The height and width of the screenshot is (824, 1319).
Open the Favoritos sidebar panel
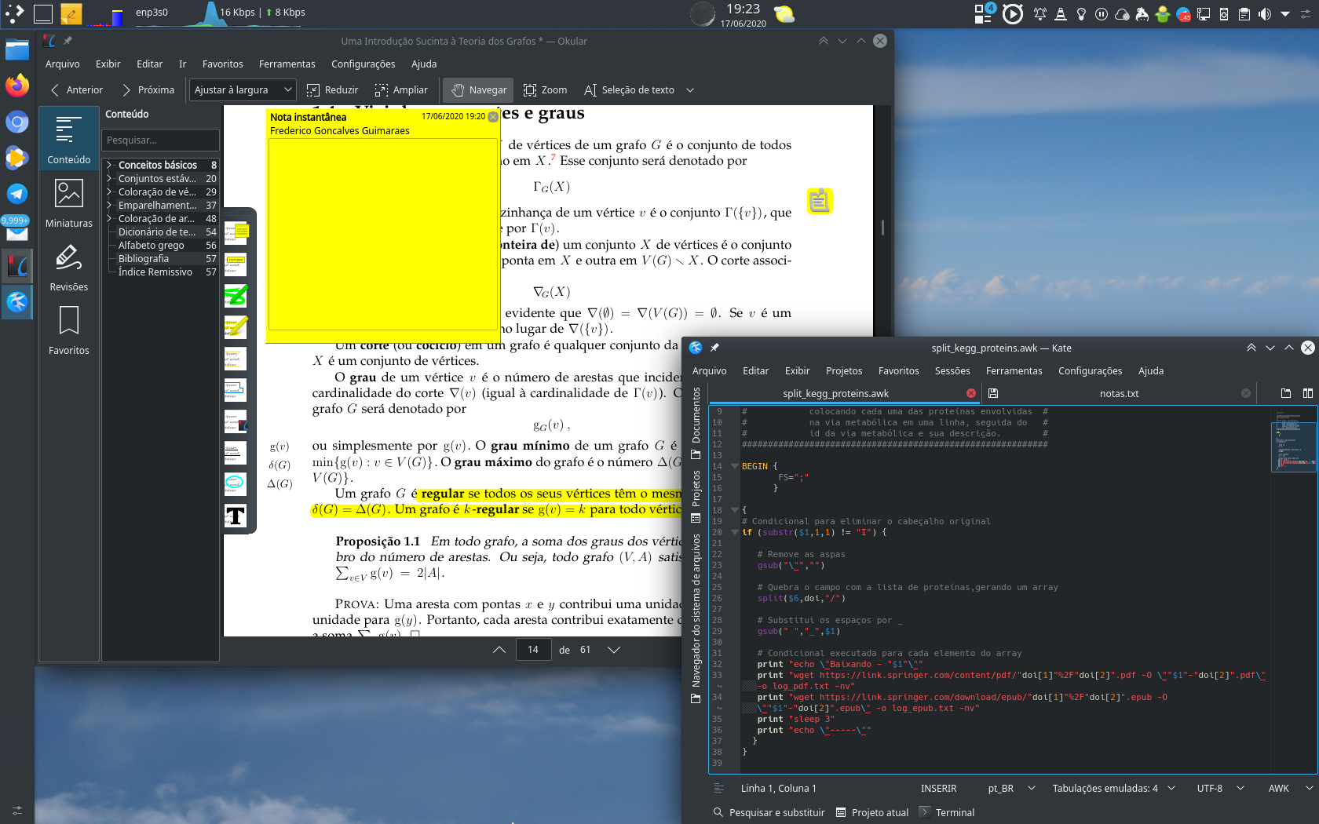pyautogui.click(x=69, y=330)
